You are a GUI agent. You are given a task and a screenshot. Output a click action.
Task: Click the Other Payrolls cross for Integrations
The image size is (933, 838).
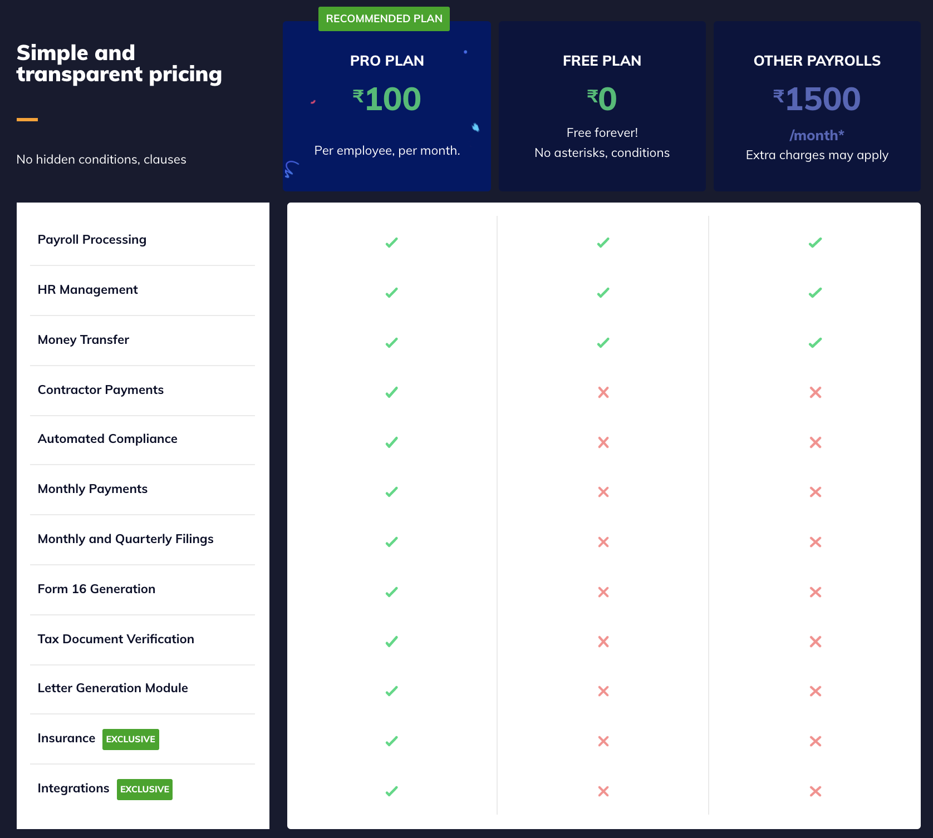(x=816, y=791)
